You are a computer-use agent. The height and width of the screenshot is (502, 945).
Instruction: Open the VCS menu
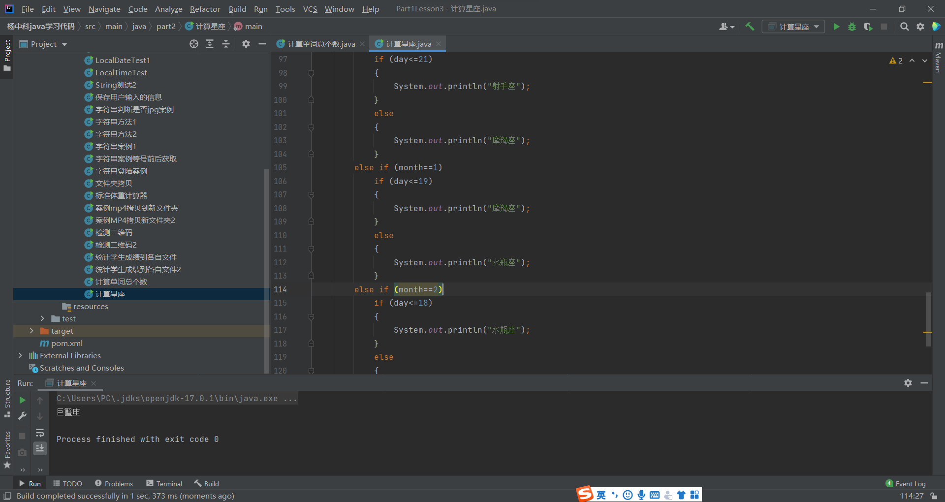point(310,9)
